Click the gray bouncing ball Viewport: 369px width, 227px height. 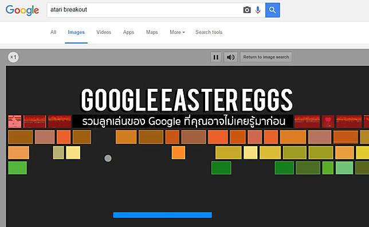click(108, 158)
